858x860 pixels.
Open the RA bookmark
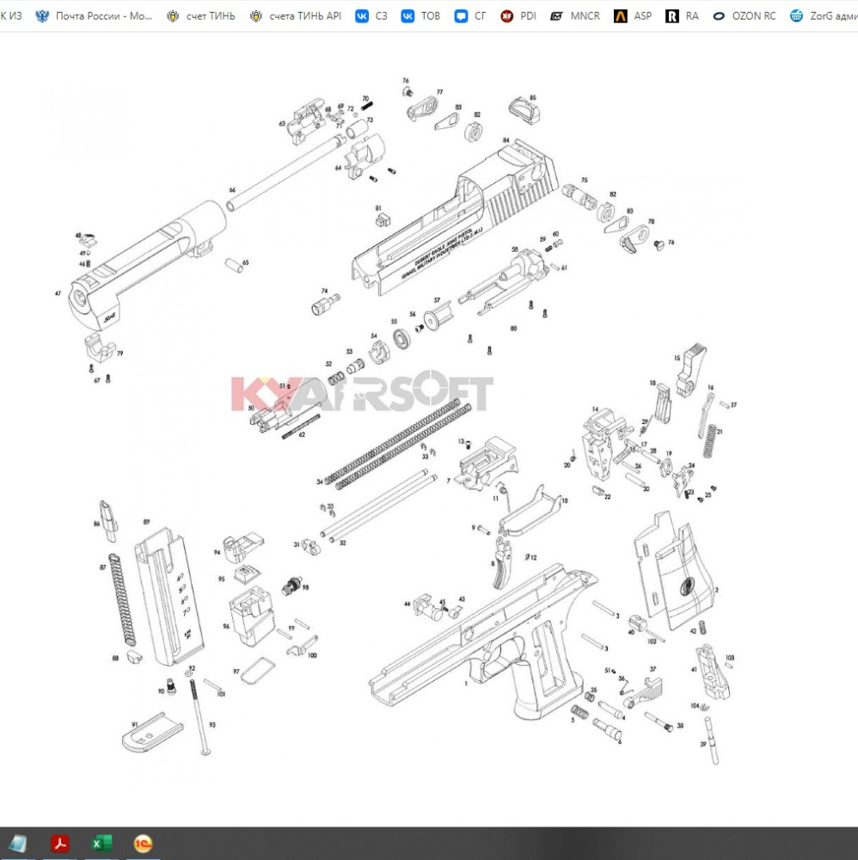click(x=682, y=15)
